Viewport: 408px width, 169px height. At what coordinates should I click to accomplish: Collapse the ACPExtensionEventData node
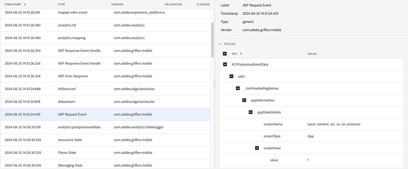[x=225, y=64]
